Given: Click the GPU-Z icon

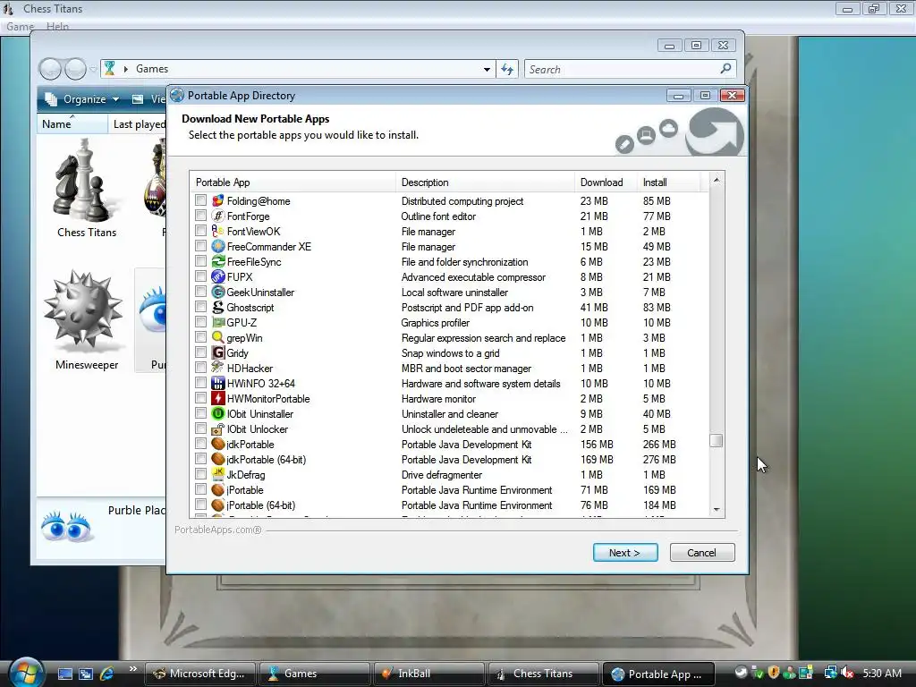Looking at the screenshot, I should (218, 322).
